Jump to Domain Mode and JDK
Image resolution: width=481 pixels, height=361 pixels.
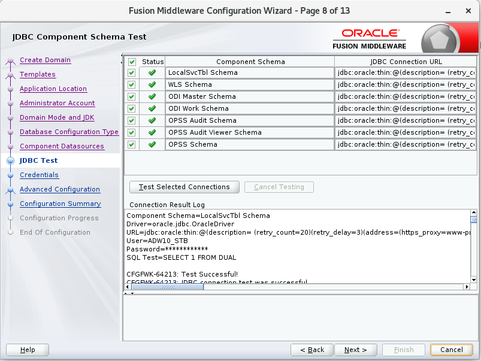[57, 118]
